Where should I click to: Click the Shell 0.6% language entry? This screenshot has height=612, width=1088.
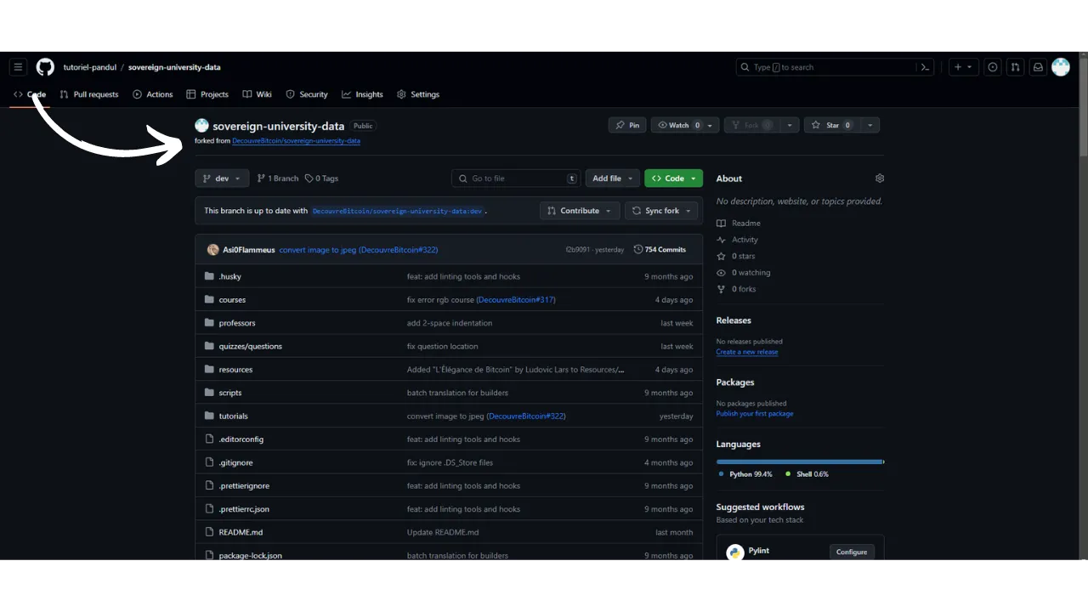(x=807, y=474)
